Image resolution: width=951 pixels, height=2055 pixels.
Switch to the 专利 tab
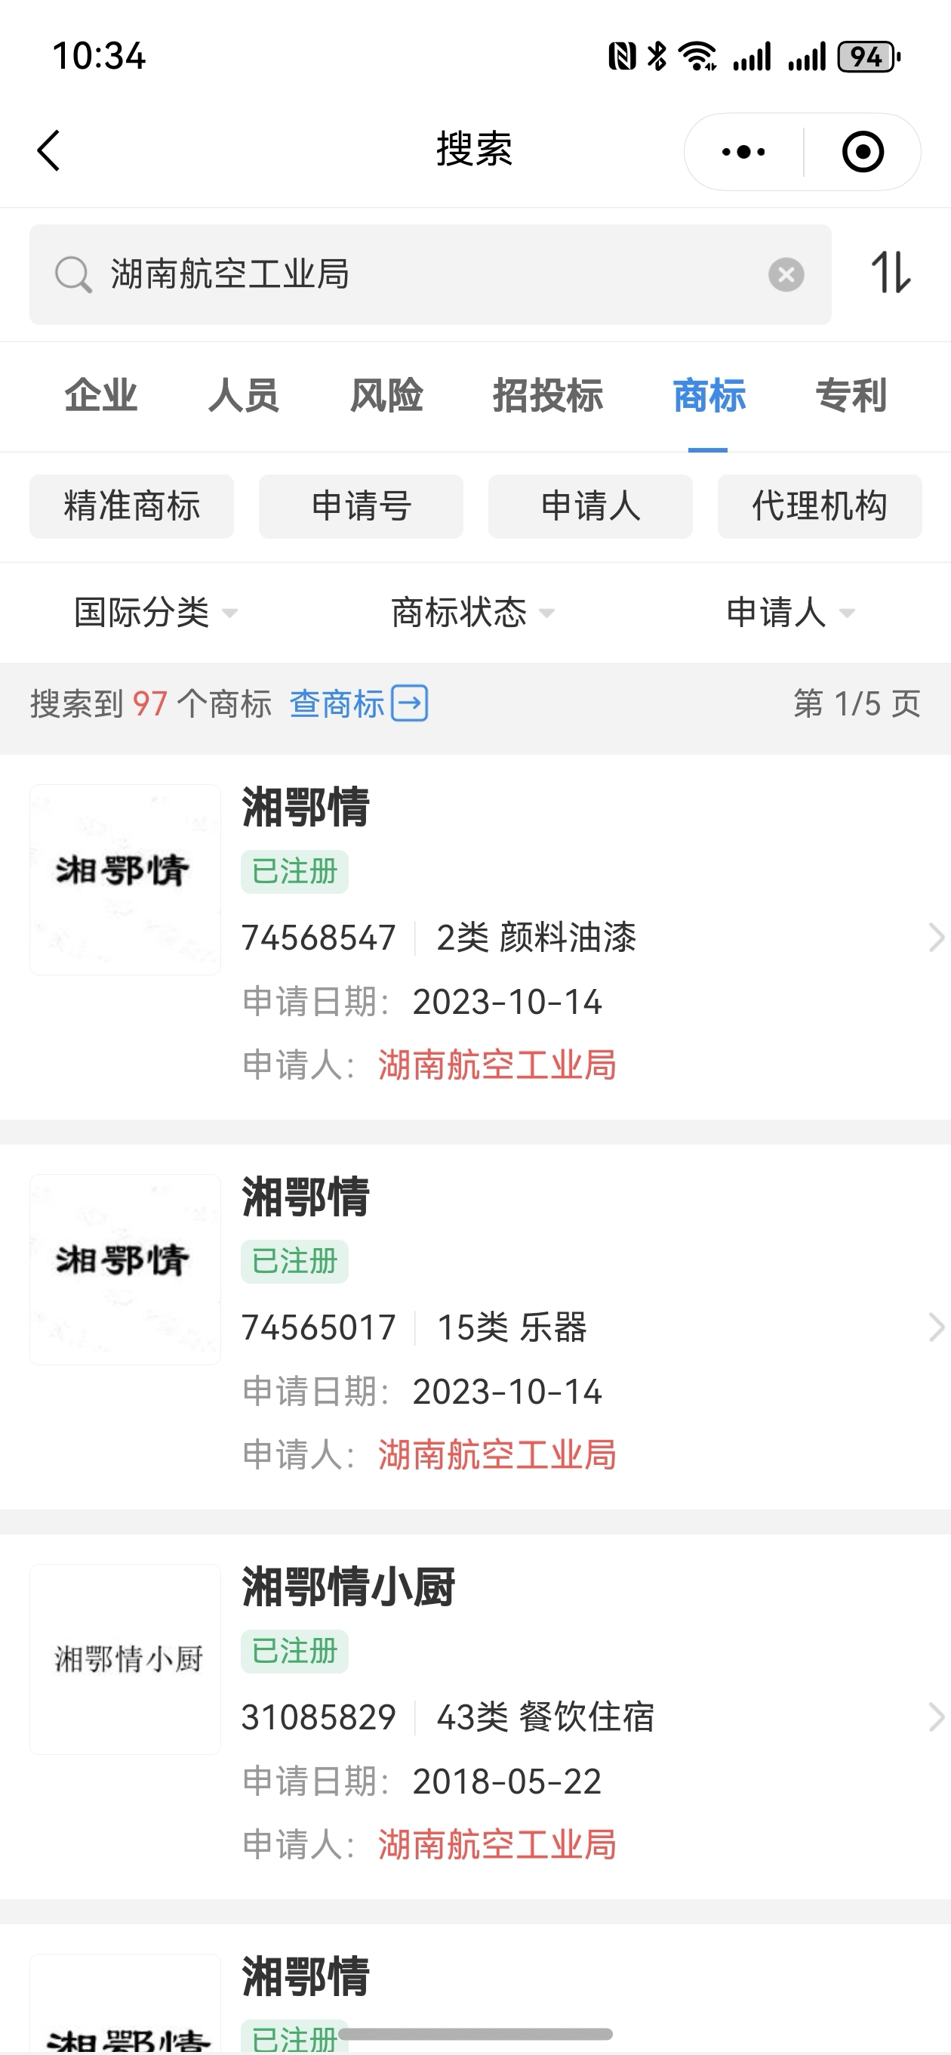[850, 396]
